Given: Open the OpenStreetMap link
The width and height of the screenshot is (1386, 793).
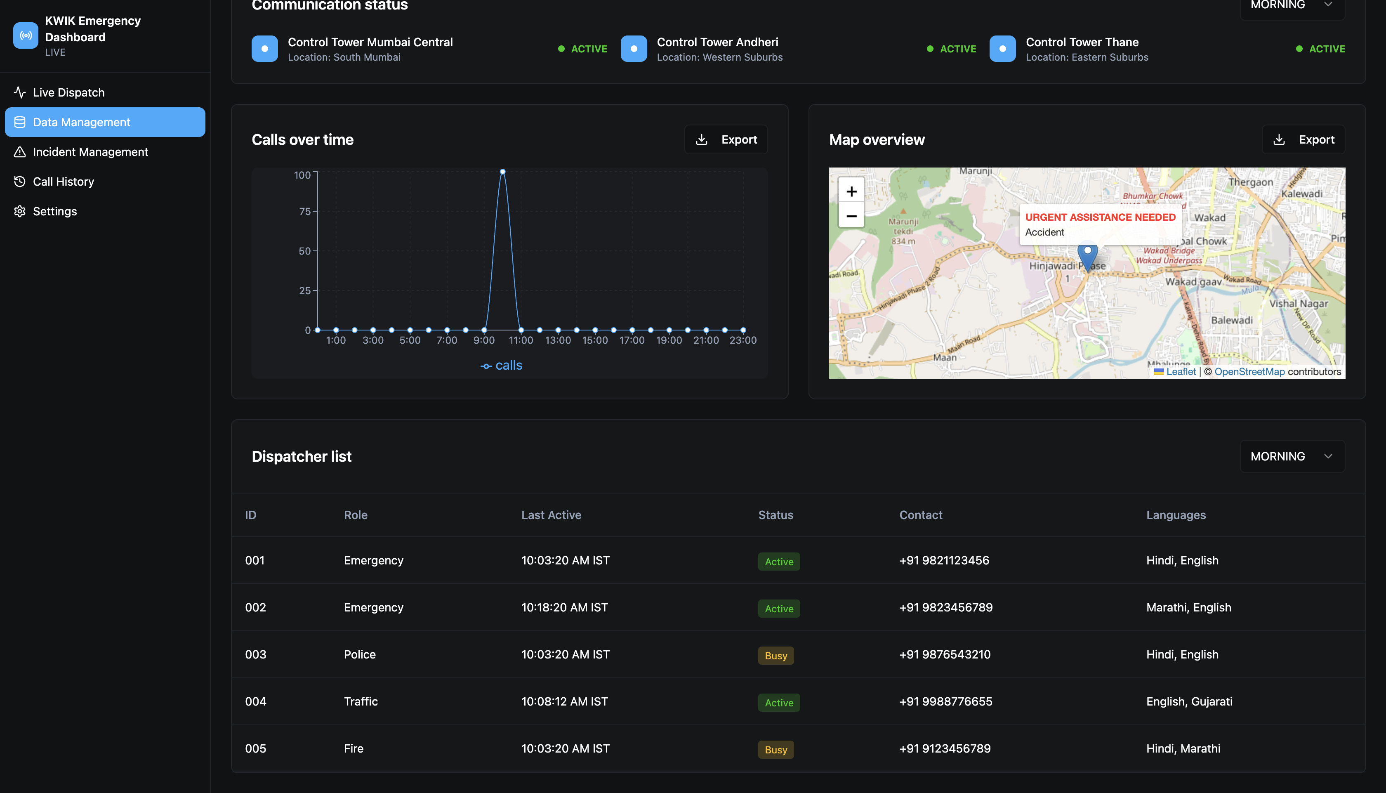Looking at the screenshot, I should click(1249, 371).
